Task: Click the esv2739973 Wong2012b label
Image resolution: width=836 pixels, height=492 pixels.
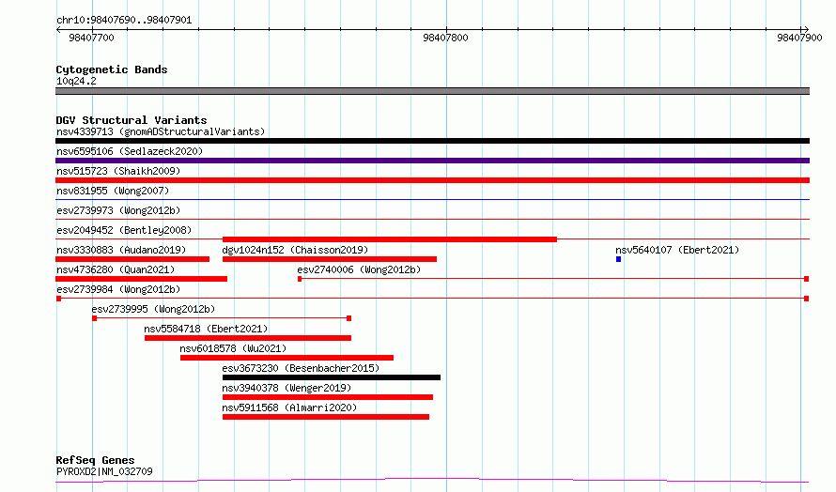Action: (x=118, y=210)
